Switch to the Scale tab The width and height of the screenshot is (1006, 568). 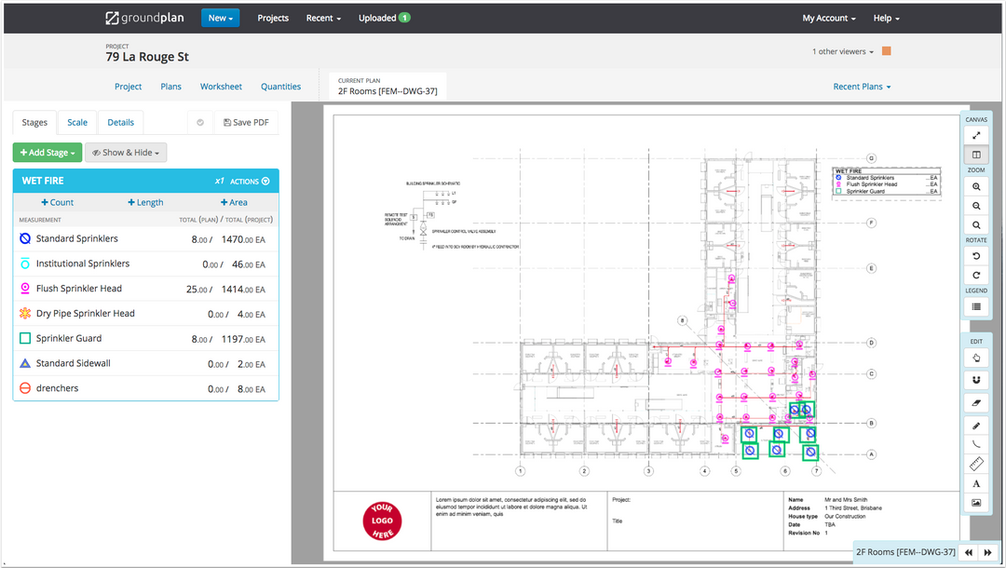click(x=76, y=122)
